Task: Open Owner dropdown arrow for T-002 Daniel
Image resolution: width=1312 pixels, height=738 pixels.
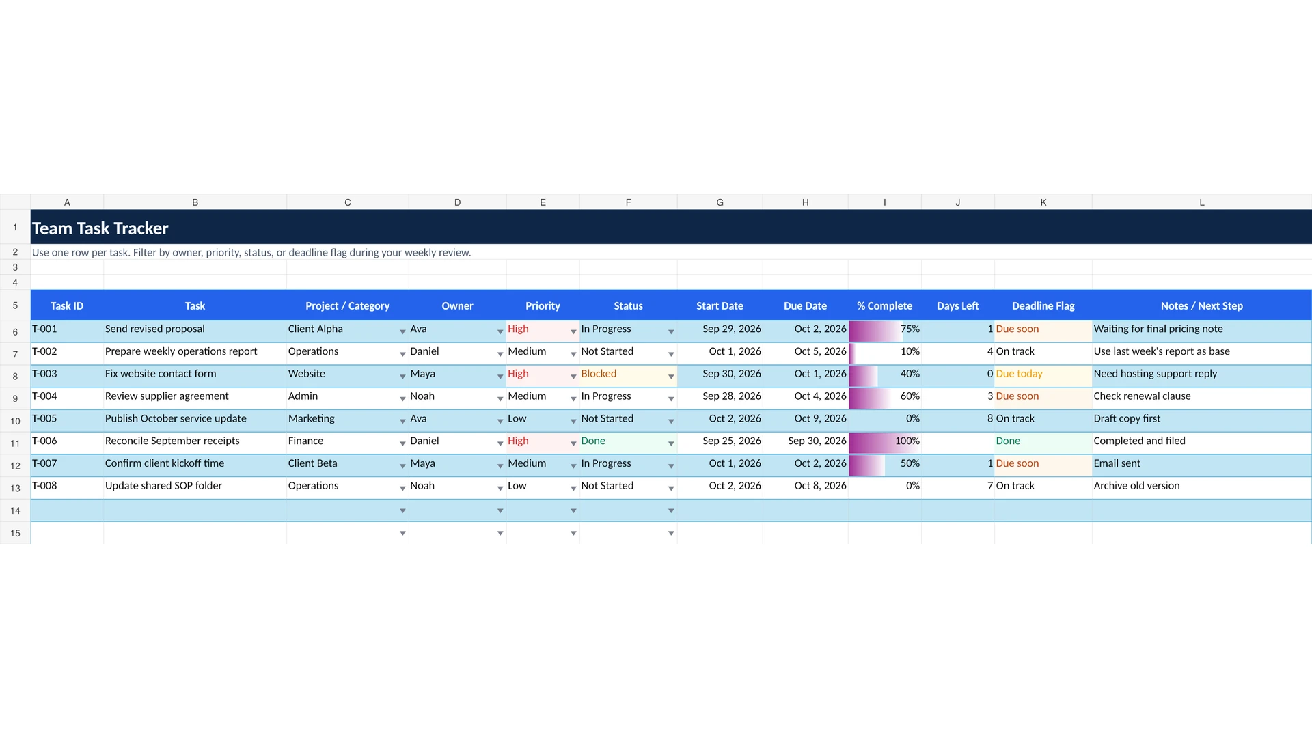Action: pos(500,354)
